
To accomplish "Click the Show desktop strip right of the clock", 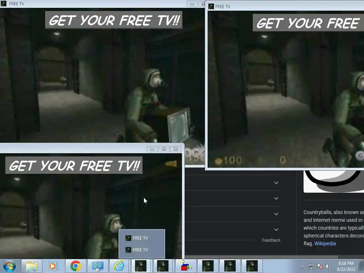I will 362,266.
